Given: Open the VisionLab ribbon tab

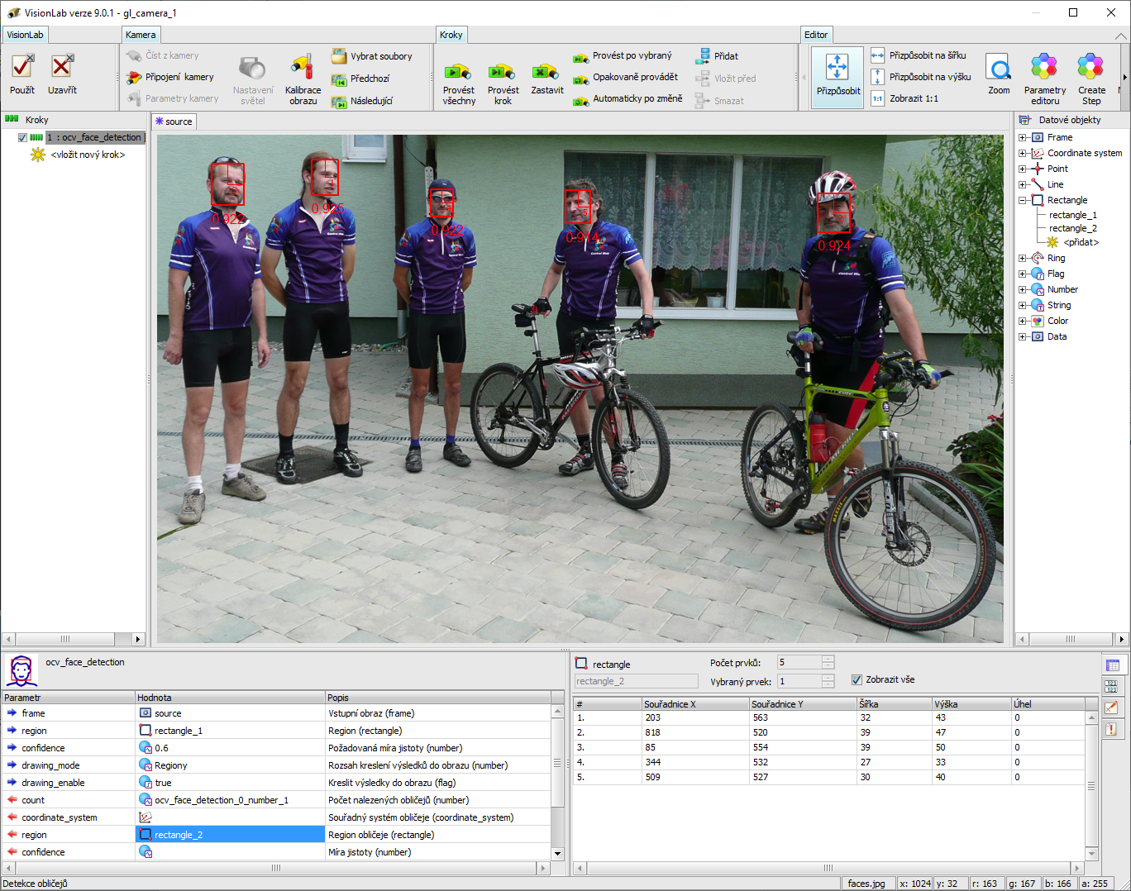Looking at the screenshot, I should [25, 35].
